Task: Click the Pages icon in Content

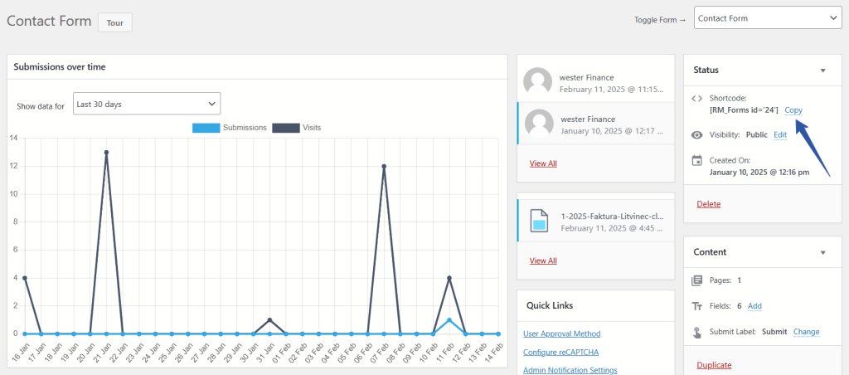Action: coord(696,280)
